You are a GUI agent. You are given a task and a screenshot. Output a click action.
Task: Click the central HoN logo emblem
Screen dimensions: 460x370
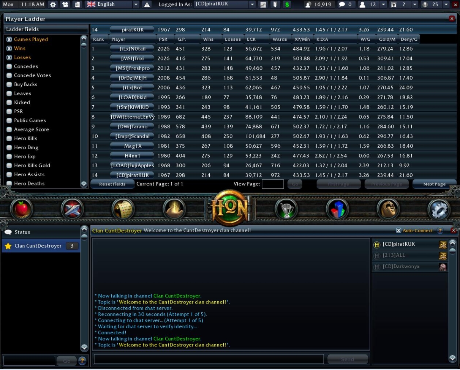pyautogui.click(x=230, y=208)
